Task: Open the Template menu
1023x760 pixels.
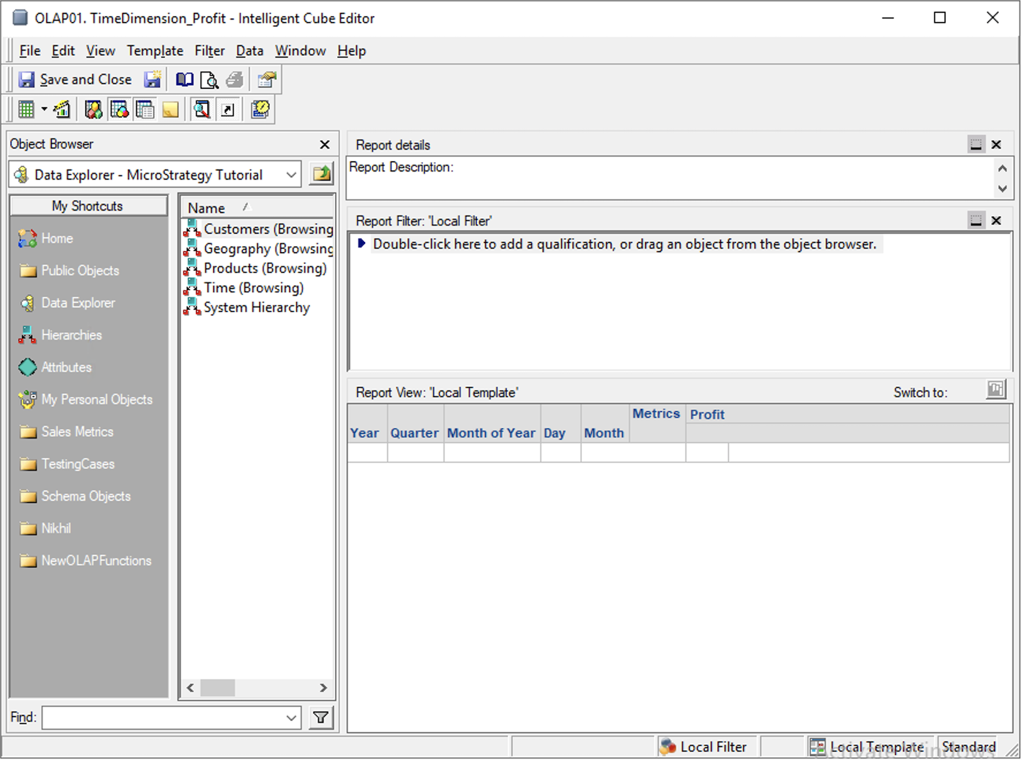Action: pyautogui.click(x=155, y=50)
